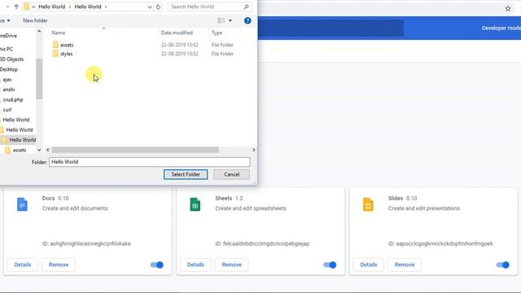Click the first Hello World breadcrumb in the path
Screen dimensions: 521x293
click(51, 7)
